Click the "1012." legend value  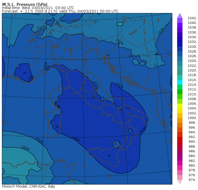pos(192,89)
